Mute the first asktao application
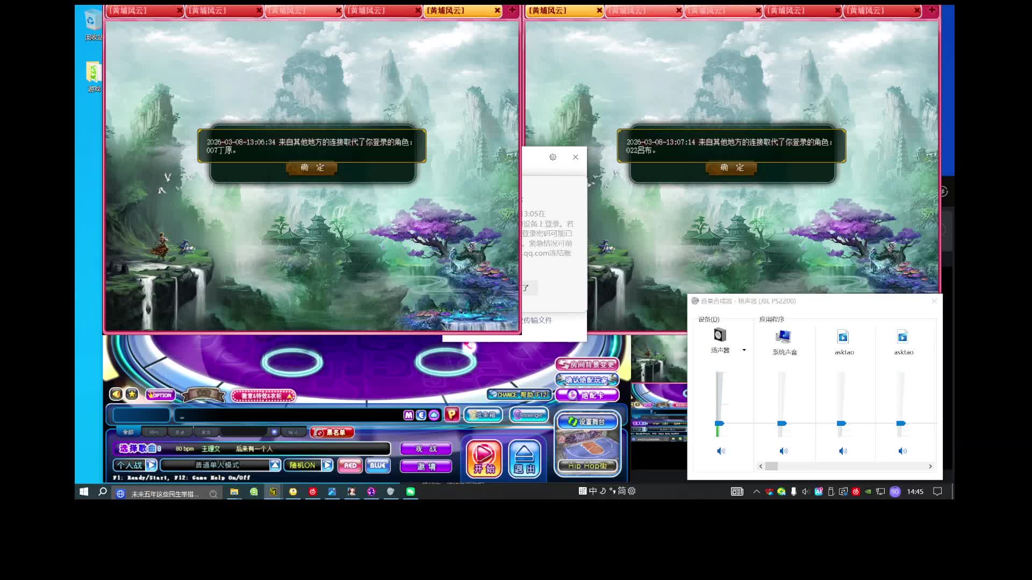 point(843,451)
